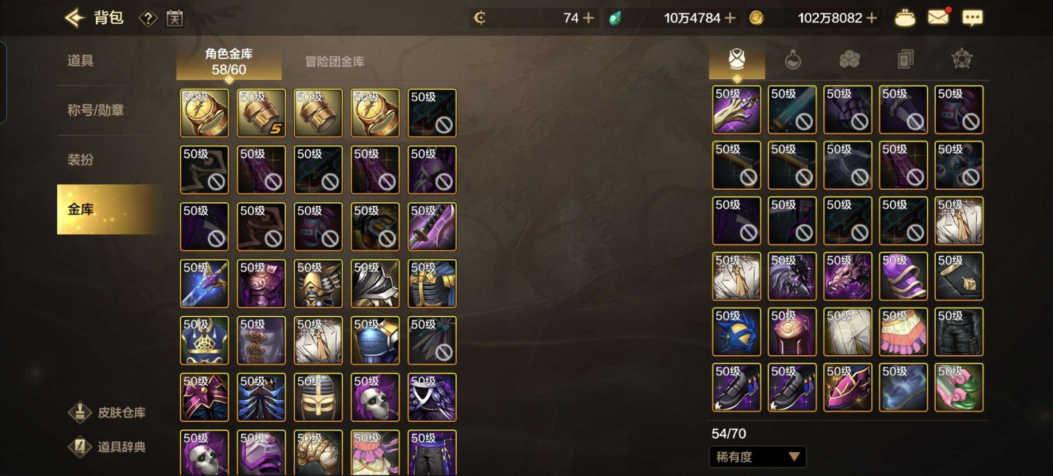Image resolution: width=1053 pixels, height=476 pixels.
Task: Expand the 稀有度 sort dropdown
Action: (757, 457)
